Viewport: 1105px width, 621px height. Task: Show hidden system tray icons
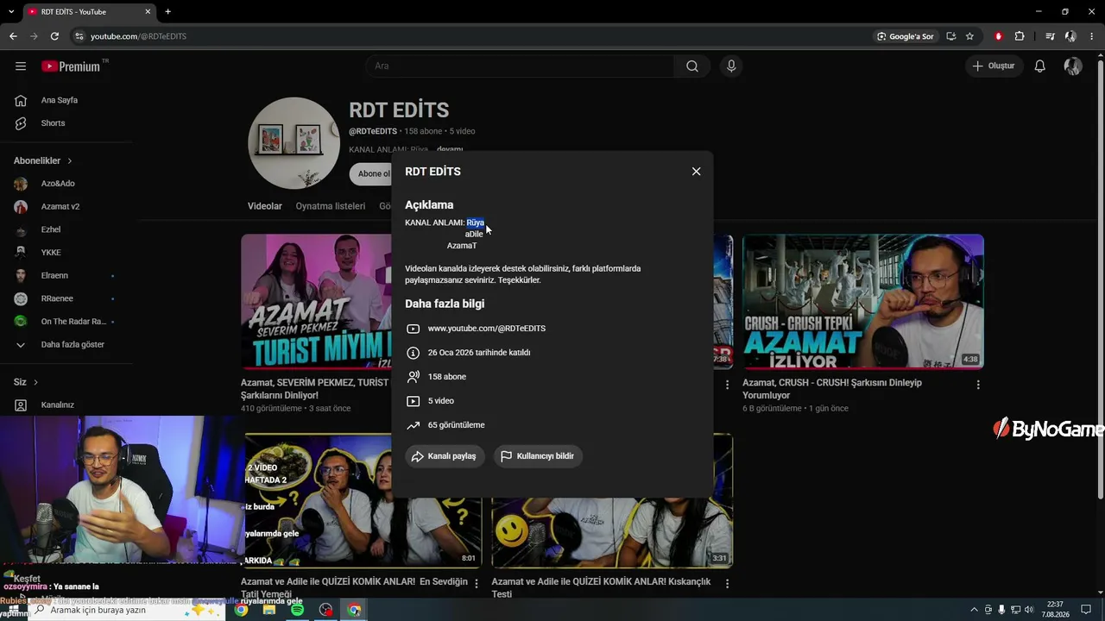tap(975, 610)
